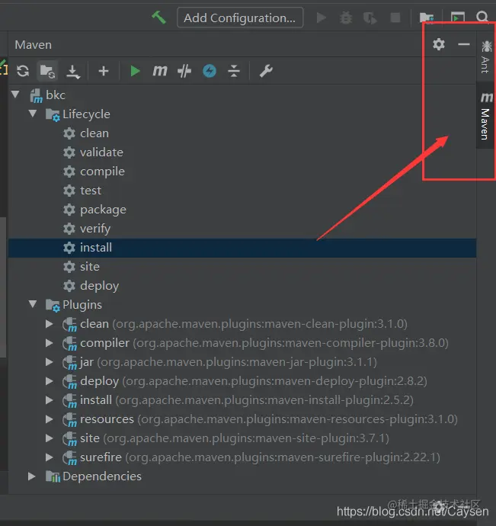Expand the jar plugin node
The image size is (496, 526).
50,362
